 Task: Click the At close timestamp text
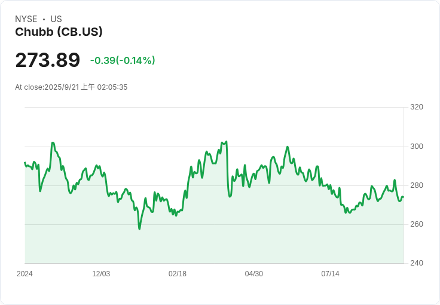pos(71,87)
